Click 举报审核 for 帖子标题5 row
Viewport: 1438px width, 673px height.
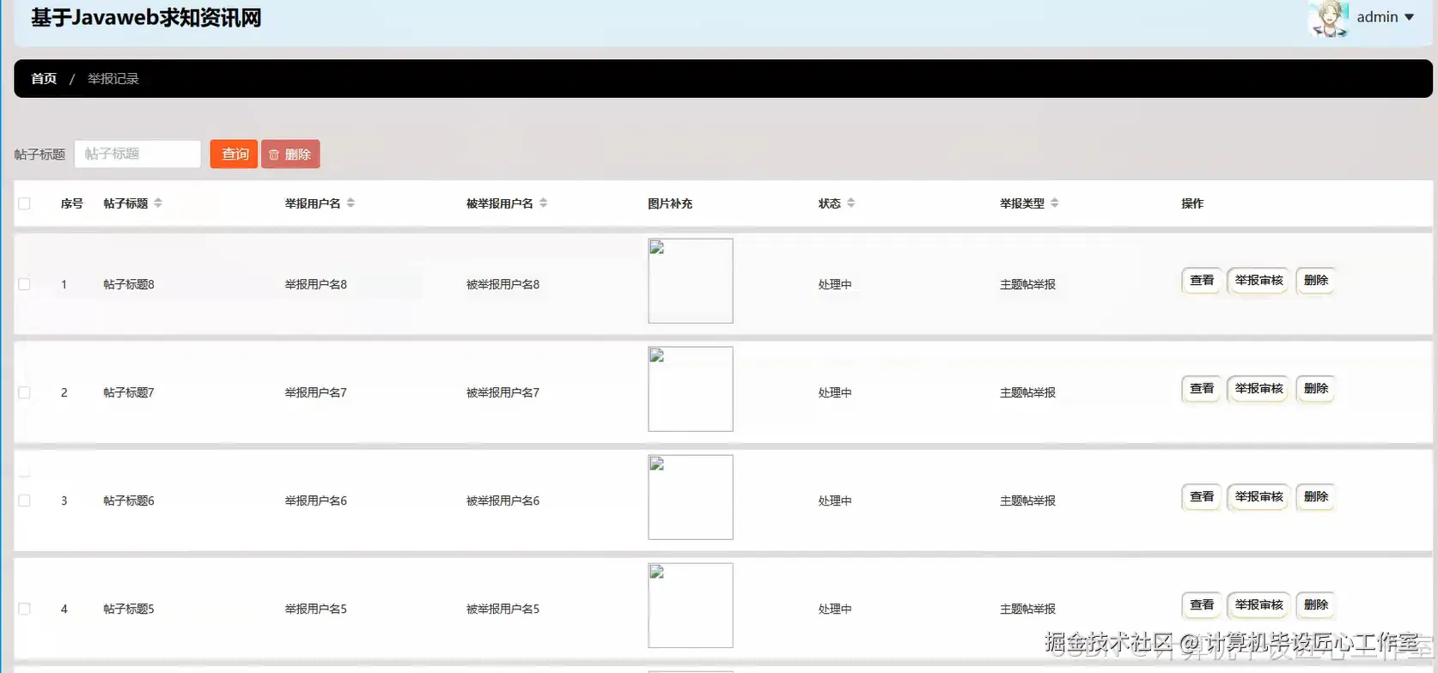click(x=1258, y=605)
